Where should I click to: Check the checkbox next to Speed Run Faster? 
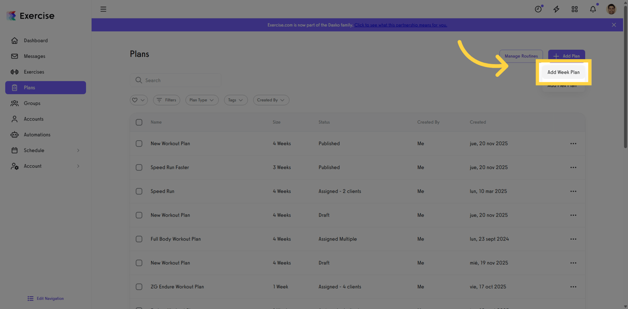click(139, 167)
